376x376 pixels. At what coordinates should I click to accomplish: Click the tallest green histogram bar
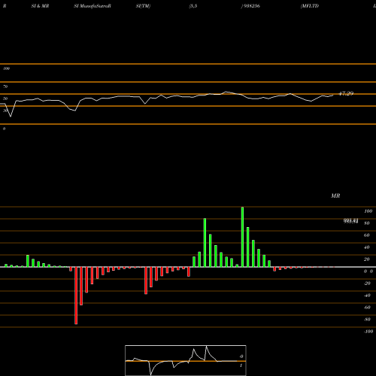click(x=242, y=237)
